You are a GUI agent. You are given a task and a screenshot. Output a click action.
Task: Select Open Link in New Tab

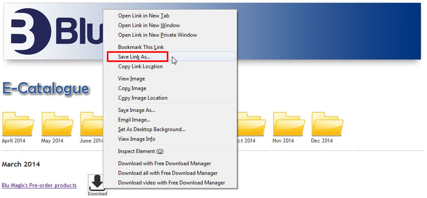pos(143,16)
